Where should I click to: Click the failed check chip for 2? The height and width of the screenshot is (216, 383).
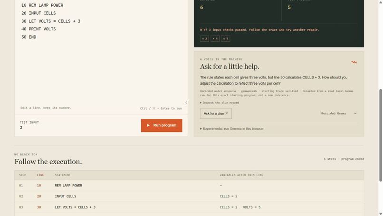pyautogui.click(x=204, y=39)
